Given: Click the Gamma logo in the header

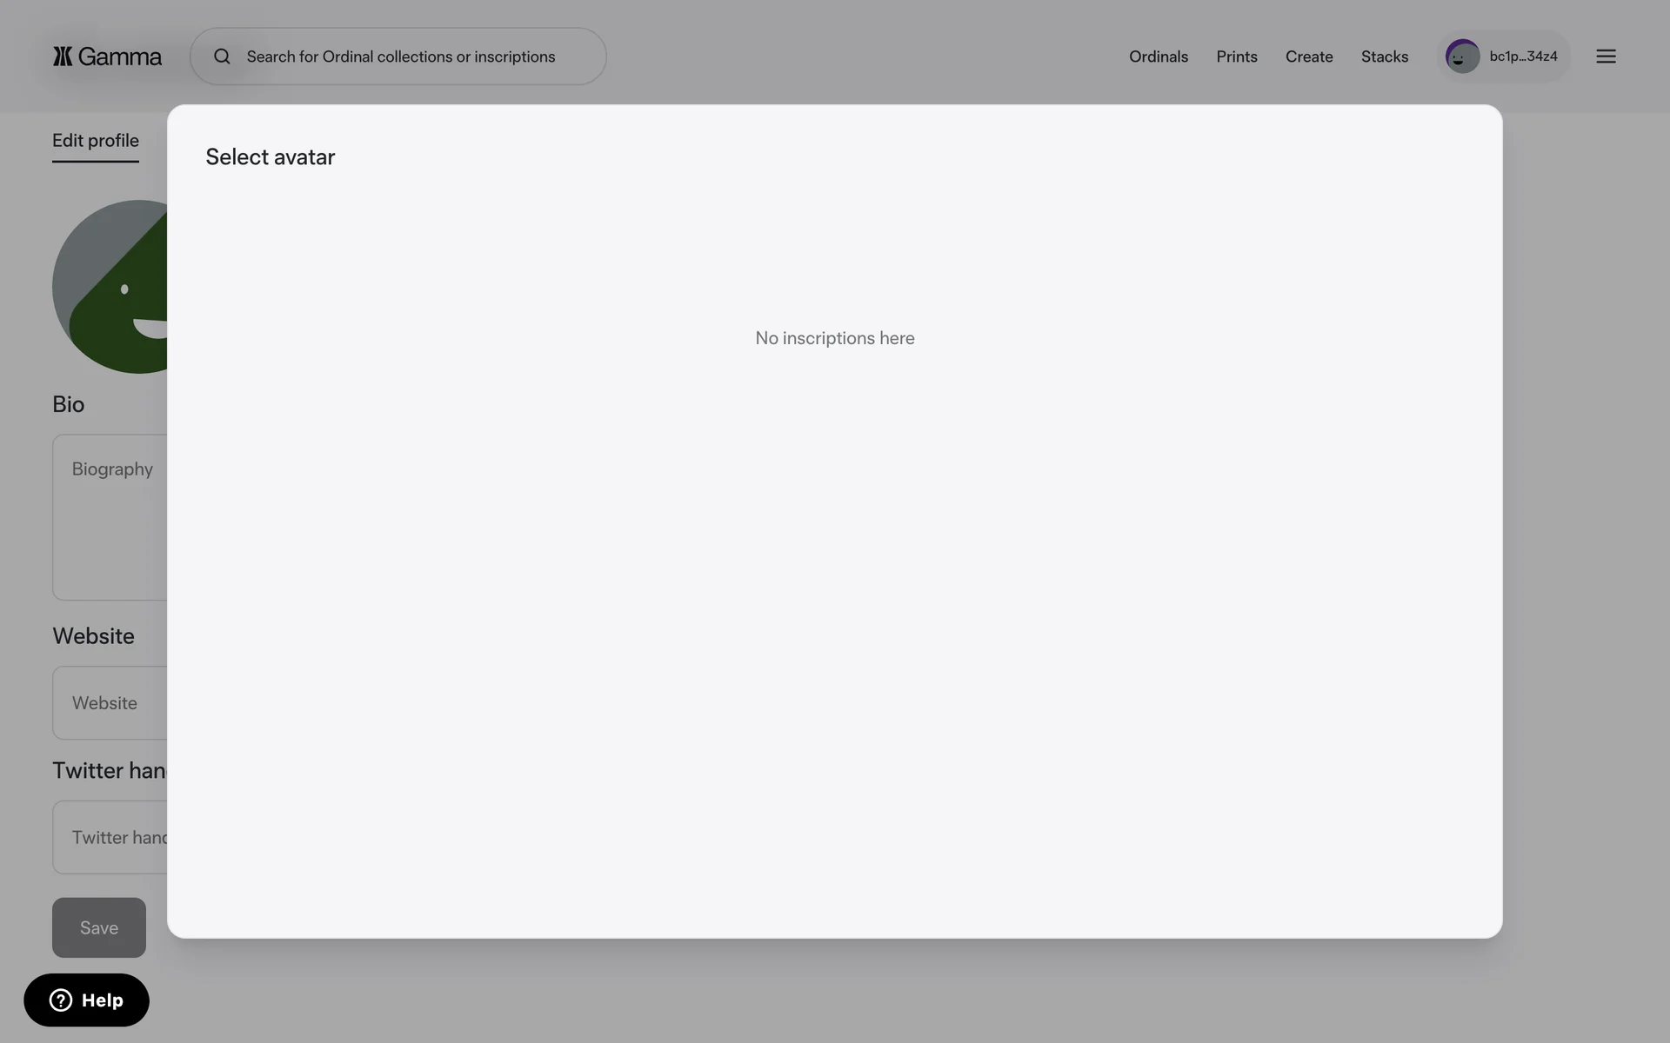Looking at the screenshot, I should point(107,56).
